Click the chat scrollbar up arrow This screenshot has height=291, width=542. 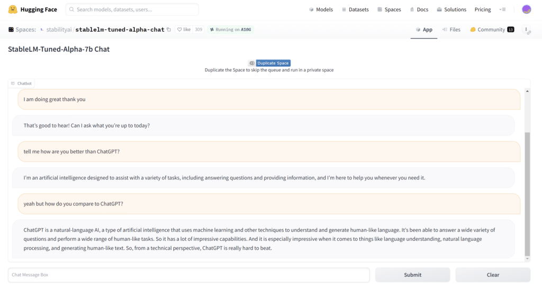527,91
